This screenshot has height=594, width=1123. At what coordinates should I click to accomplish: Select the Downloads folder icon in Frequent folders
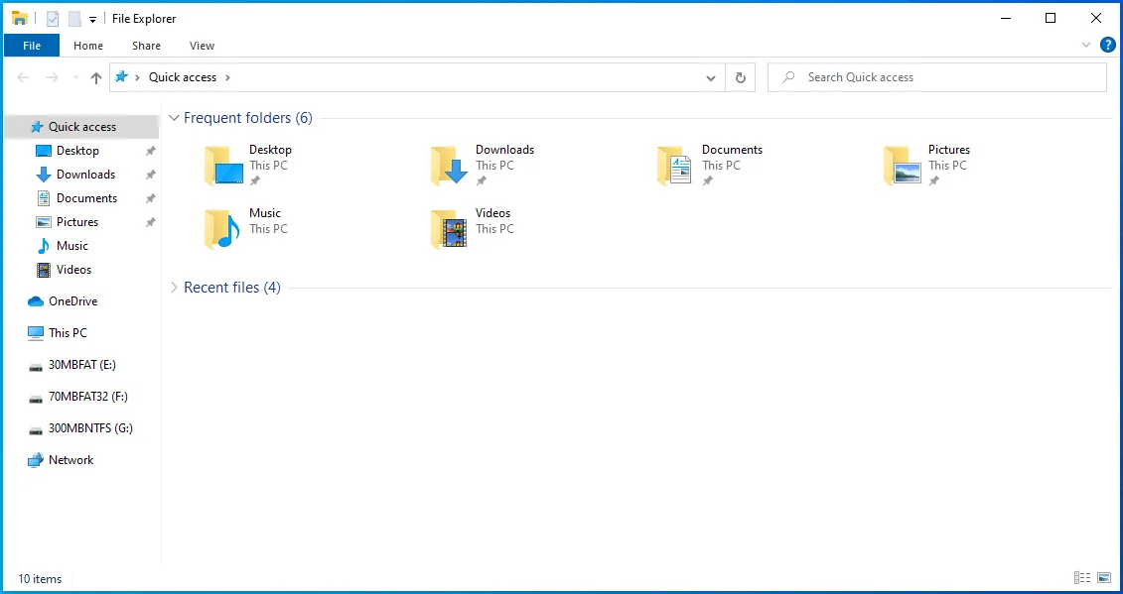449,166
